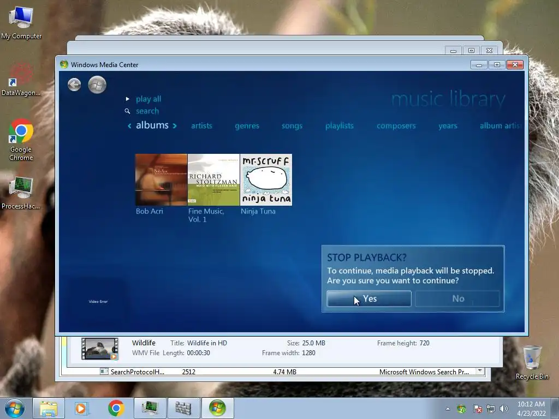Click the Video Error preview box

click(98, 301)
